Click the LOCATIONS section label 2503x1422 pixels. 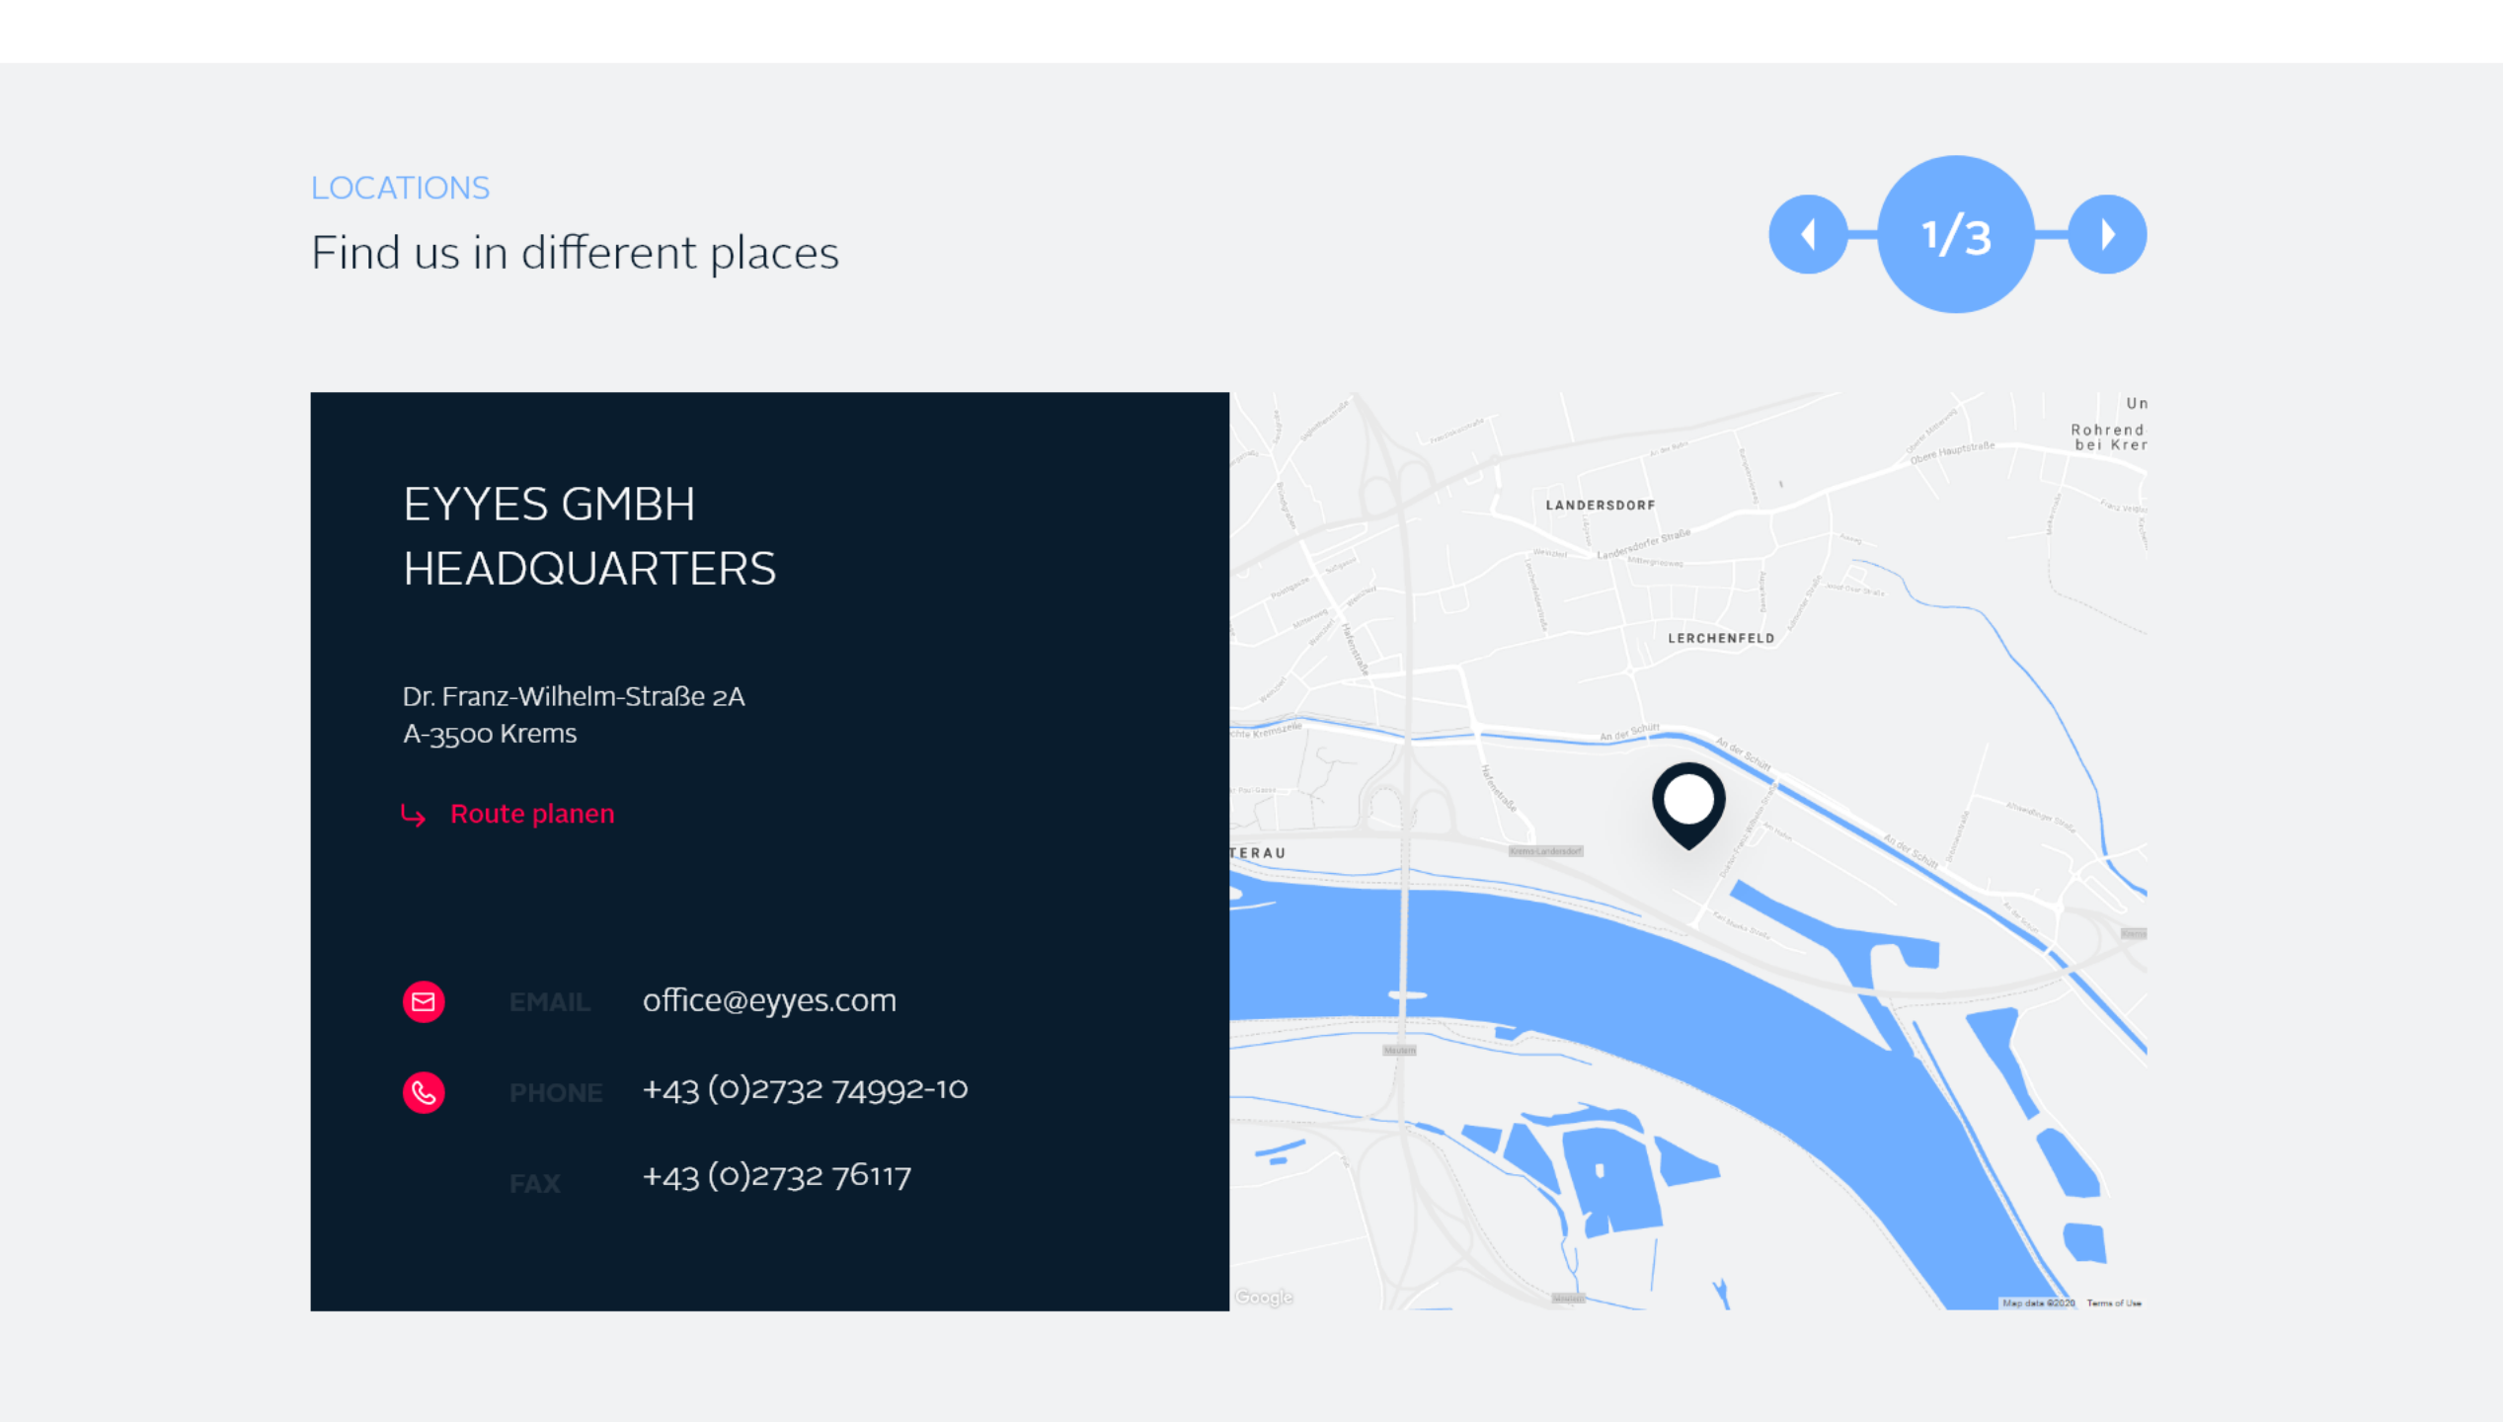pyautogui.click(x=400, y=188)
